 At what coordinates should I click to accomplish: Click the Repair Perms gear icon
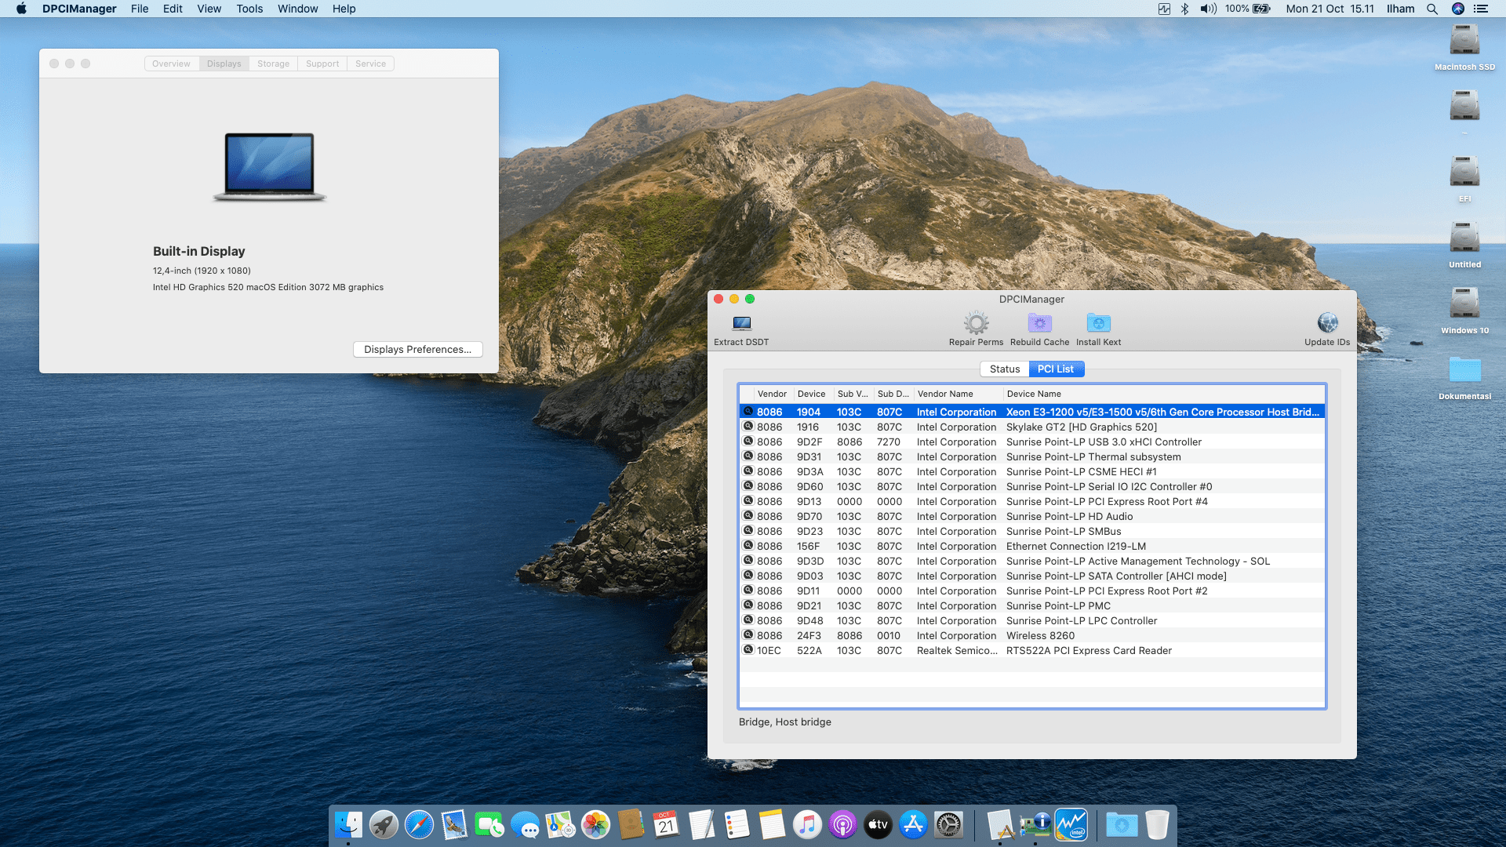click(x=976, y=323)
